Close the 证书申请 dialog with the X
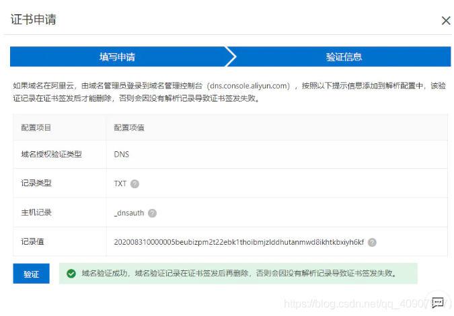454x316 pixels. point(445,21)
